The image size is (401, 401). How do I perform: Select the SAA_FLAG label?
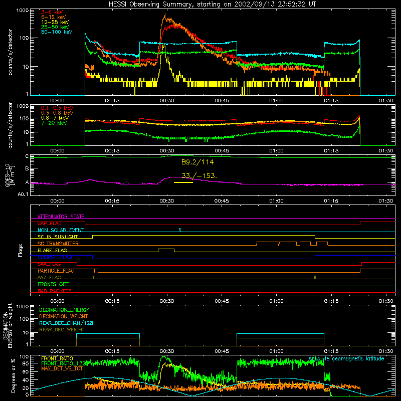[x=49, y=264]
